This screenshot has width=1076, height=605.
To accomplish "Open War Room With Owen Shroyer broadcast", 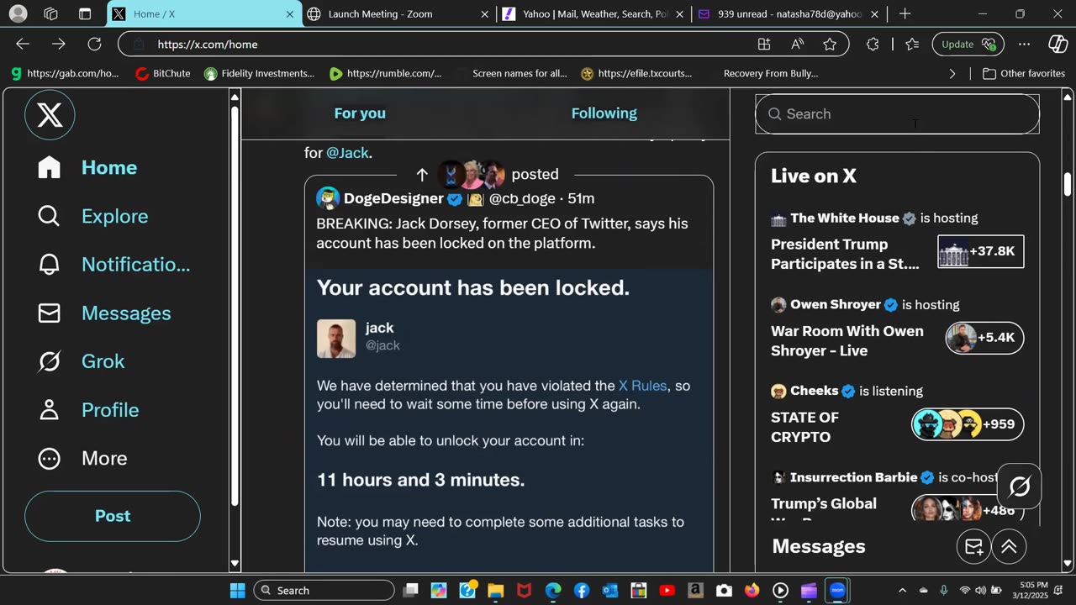I will (x=847, y=341).
